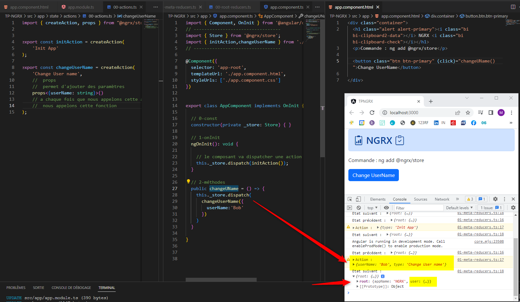This screenshot has height=302, width=520.
Task: Show the console sidebar panel icon
Action: [350, 208]
